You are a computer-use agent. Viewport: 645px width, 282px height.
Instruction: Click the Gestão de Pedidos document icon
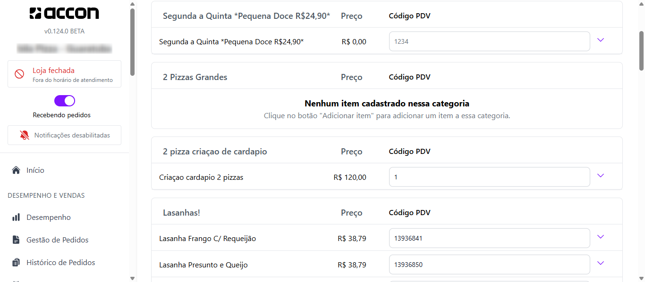pyautogui.click(x=16, y=240)
